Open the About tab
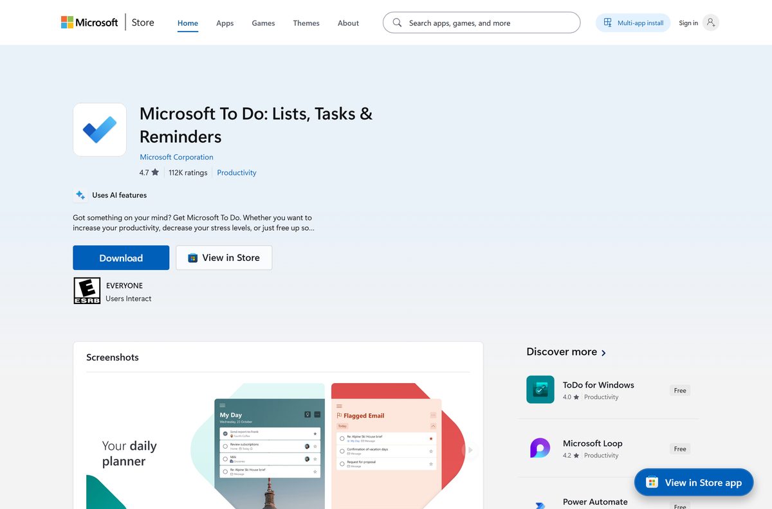The height and width of the screenshot is (509, 772). click(348, 23)
